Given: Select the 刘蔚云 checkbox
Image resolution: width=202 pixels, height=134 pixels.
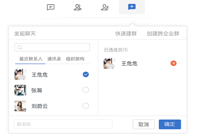Looking at the screenshot, I should click(86, 106).
